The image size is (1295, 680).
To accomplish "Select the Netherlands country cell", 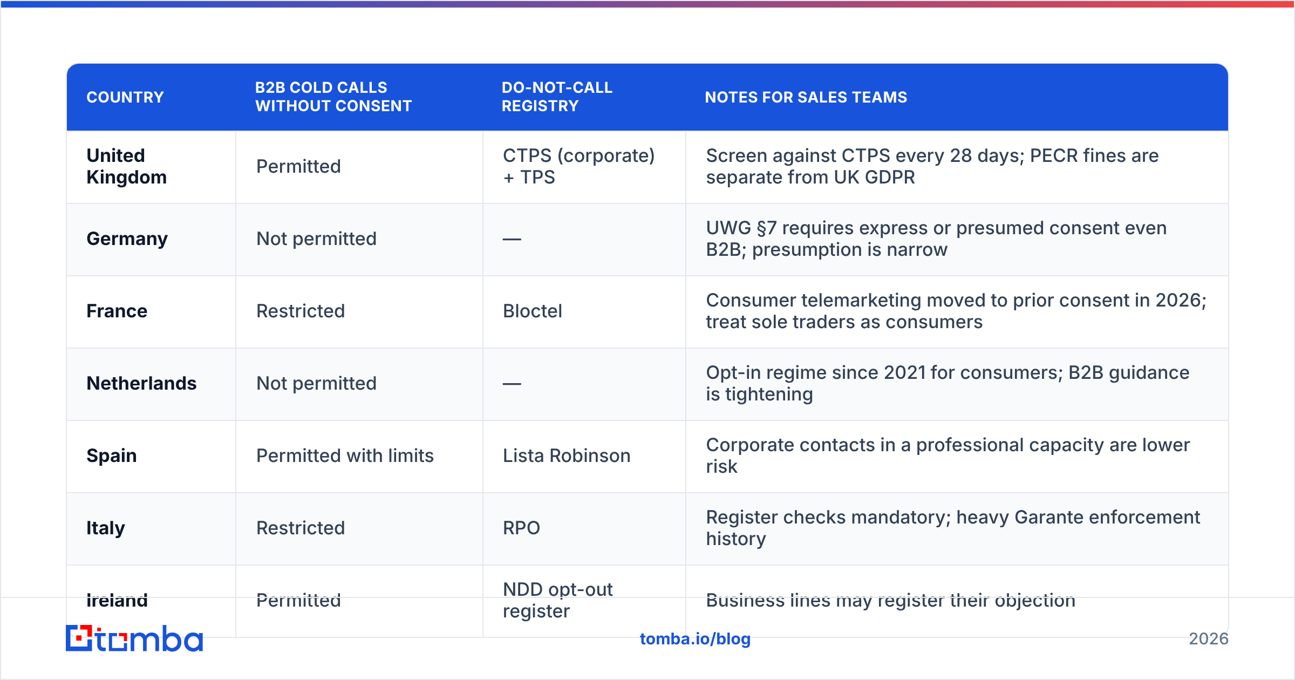I will 141,383.
